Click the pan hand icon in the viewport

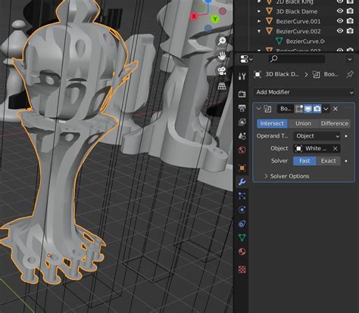222,56
